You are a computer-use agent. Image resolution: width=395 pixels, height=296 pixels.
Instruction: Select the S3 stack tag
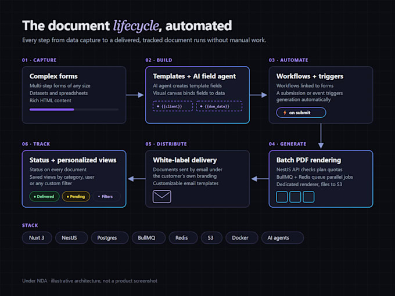(211, 238)
